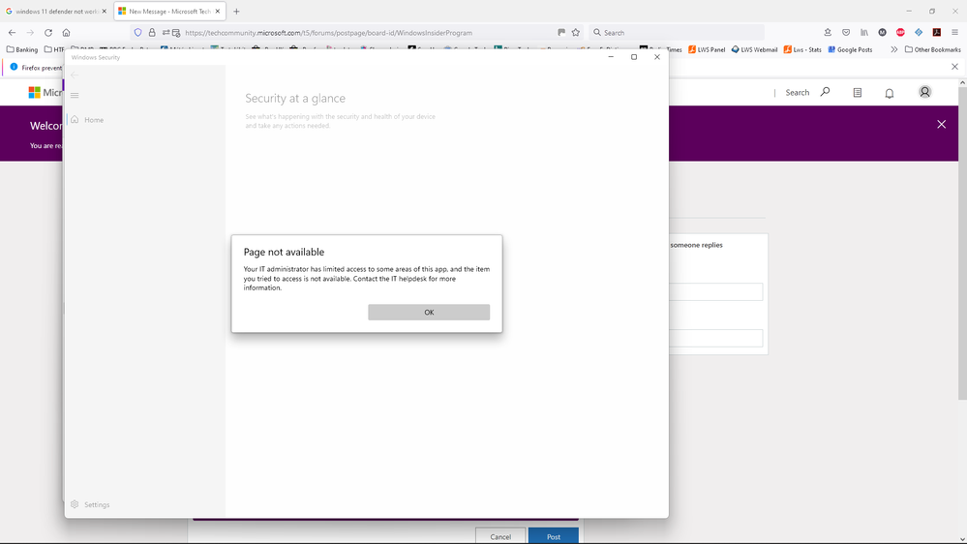This screenshot has height=544, width=967.
Task: Click OK in the Page not available dialog
Action: pyautogui.click(x=429, y=312)
